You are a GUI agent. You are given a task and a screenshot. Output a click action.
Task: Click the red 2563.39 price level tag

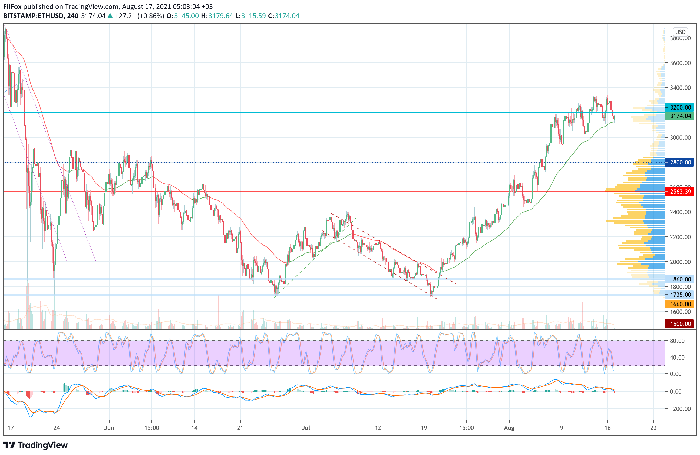pyautogui.click(x=680, y=192)
